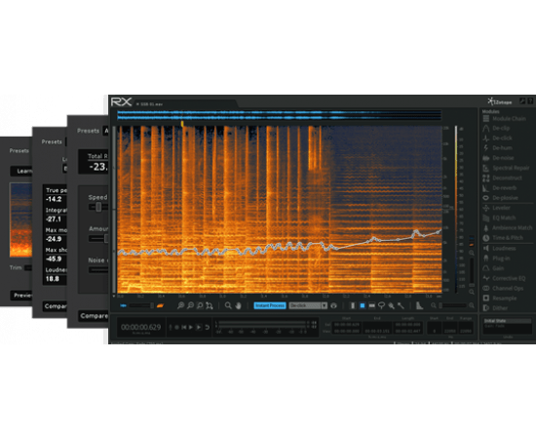Click Compare in the loudness window
Viewport: 536px width, 439px height.
(55, 306)
